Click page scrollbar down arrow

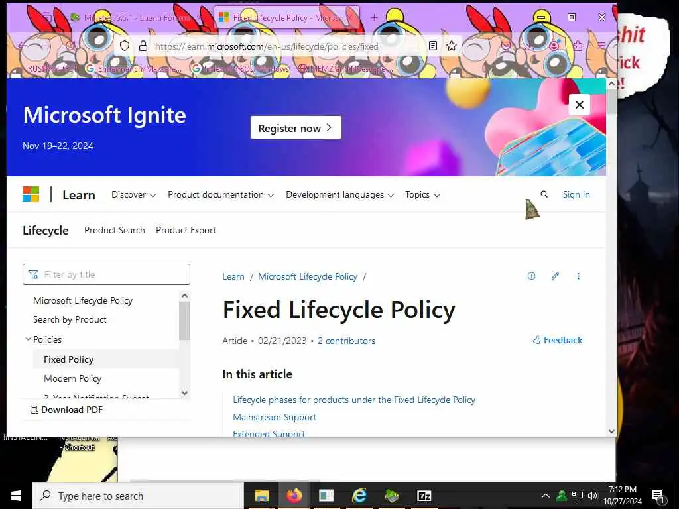click(611, 431)
